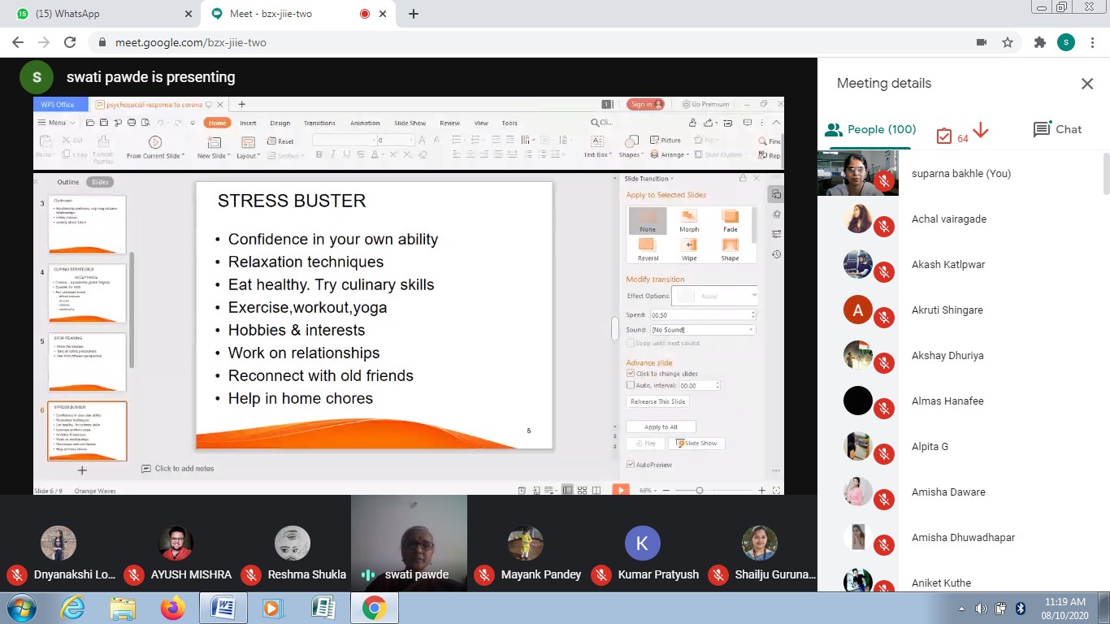Open the Chat tab in Meet
Screen dimensions: 1110x624
coord(1057,129)
